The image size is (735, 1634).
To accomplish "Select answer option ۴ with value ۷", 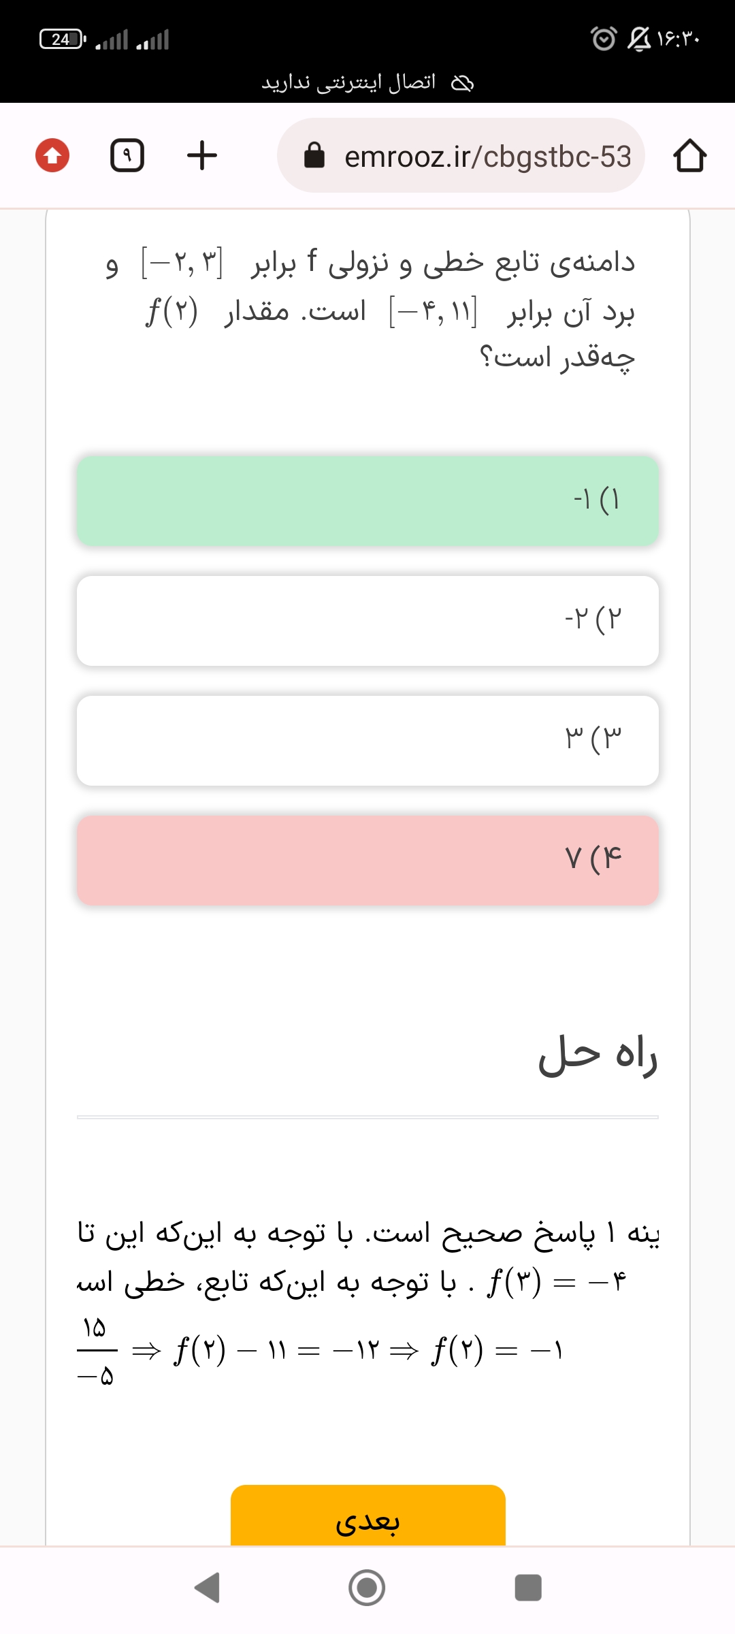I will [x=367, y=860].
